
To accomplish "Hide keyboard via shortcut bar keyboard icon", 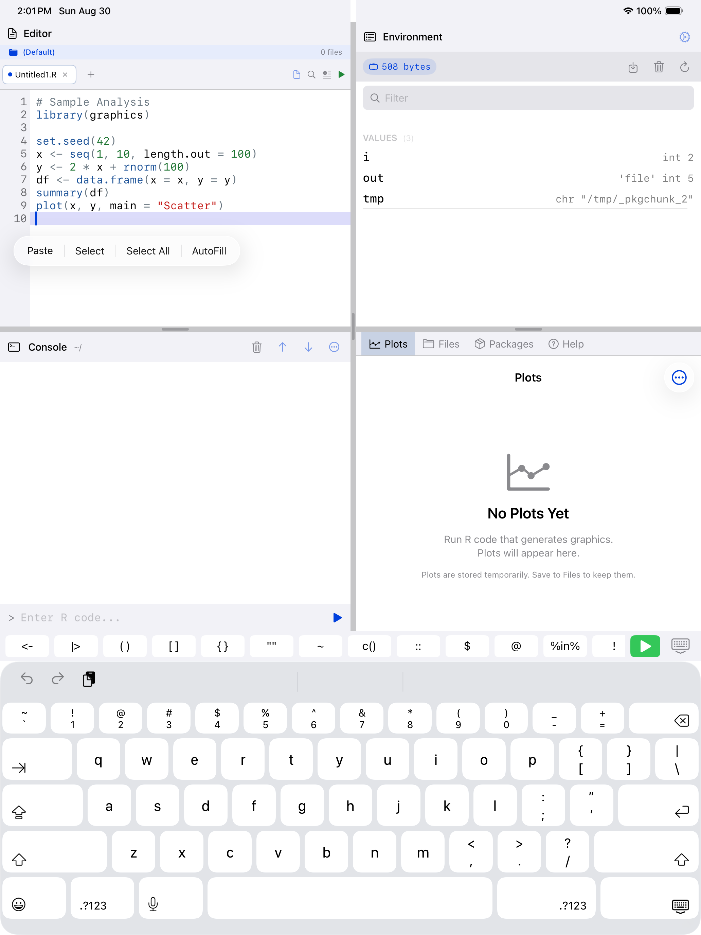I will [680, 646].
